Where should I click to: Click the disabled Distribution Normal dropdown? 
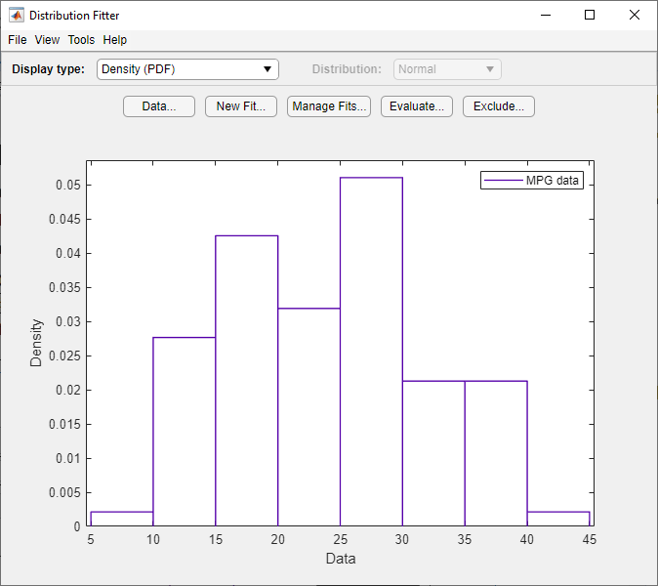click(x=447, y=69)
